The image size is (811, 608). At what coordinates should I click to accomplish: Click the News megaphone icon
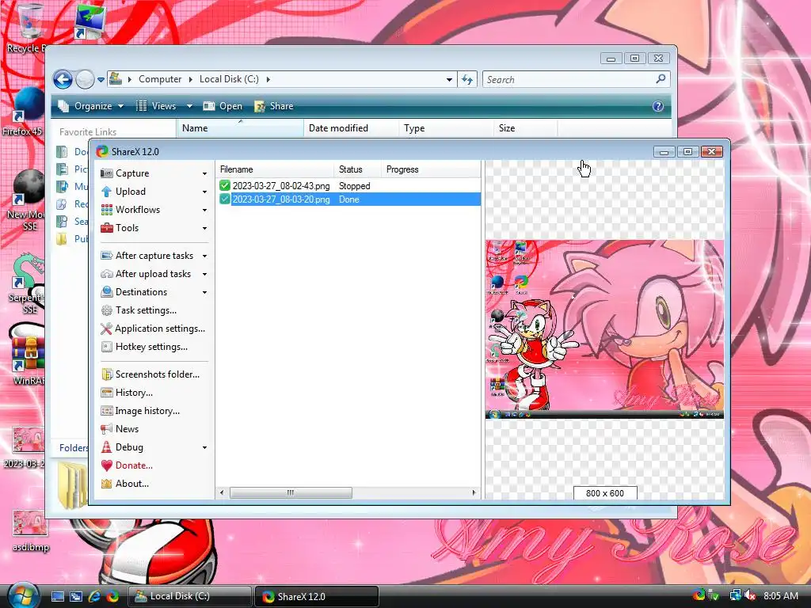[x=107, y=428]
